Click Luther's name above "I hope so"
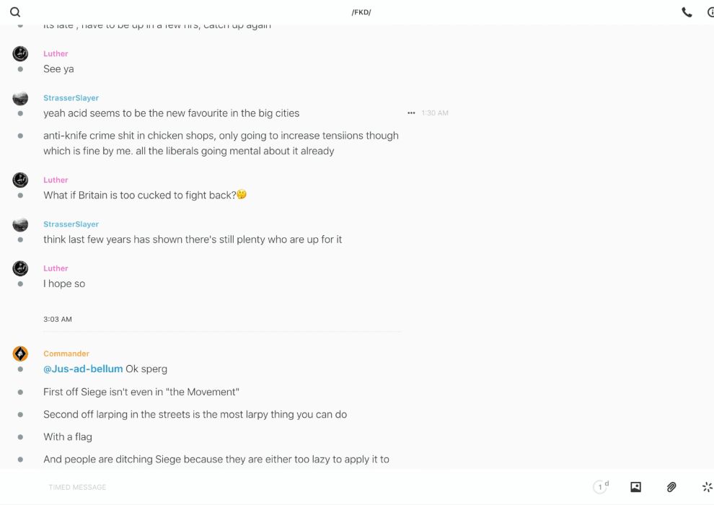This screenshot has height=505, width=714. click(x=56, y=268)
